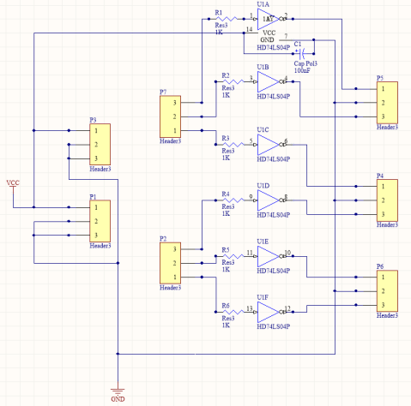
Task: Select the U1E inverter symbol
Action: 269,256
